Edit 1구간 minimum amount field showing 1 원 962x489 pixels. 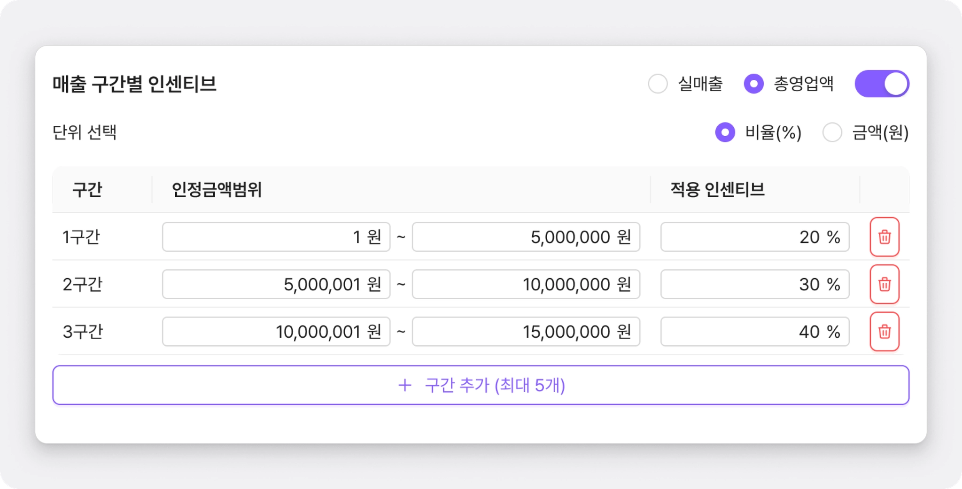point(276,237)
